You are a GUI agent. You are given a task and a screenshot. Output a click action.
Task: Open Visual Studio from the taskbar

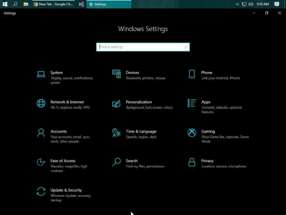[81, 4]
